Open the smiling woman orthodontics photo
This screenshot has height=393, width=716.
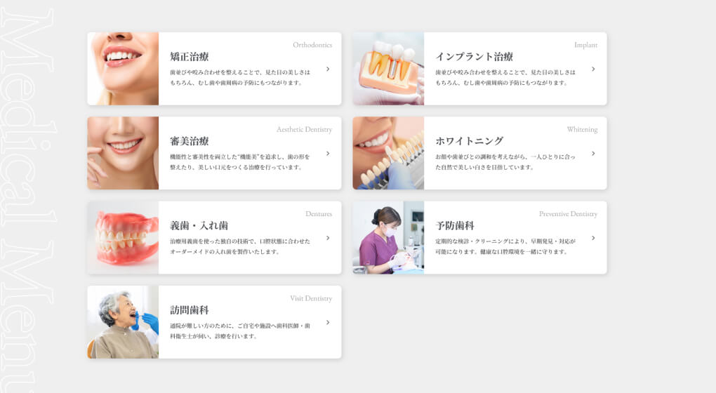(x=123, y=69)
